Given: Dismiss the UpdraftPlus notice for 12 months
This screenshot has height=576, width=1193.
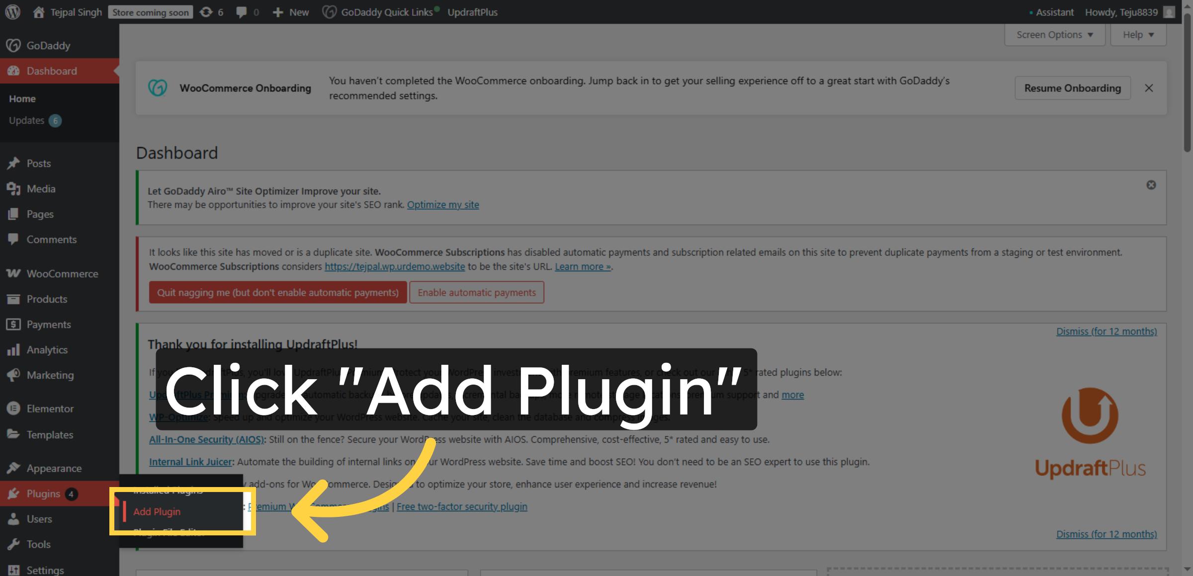Looking at the screenshot, I should (1107, 331).
